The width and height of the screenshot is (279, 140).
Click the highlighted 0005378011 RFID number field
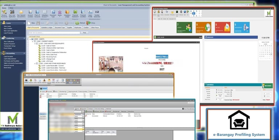(x=162, y=57)
